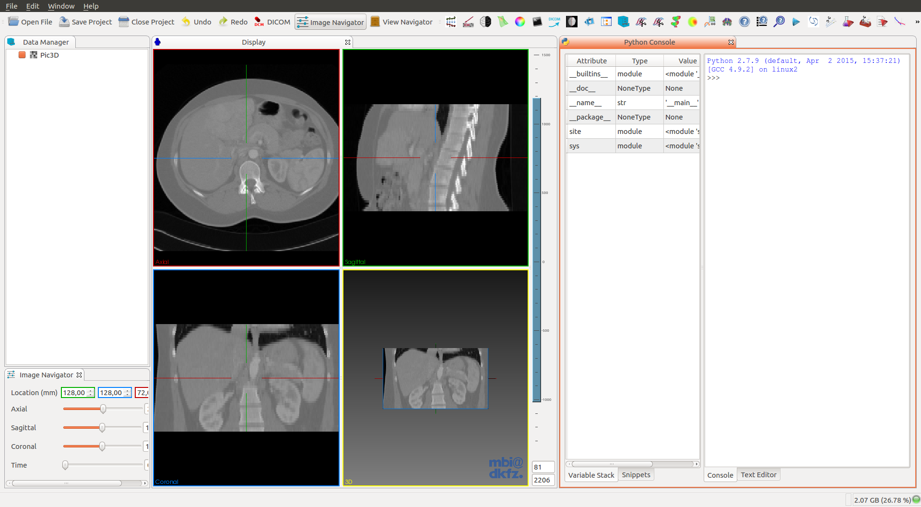Image resolution: width=921 pixels, height=507 pixels.
Task: Open the color wheel plugin icon
Action: [520, 22]
